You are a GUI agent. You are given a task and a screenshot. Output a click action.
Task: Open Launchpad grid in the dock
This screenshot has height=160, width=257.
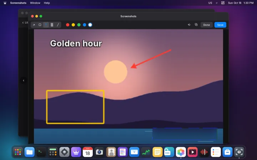click(18, 152)
